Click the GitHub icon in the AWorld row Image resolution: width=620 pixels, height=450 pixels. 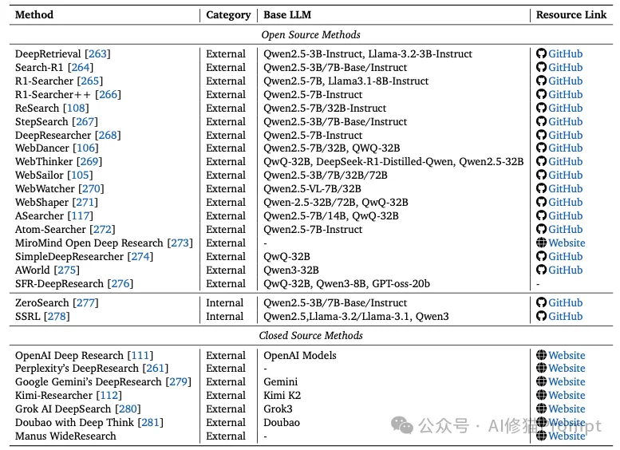point(541,270)
